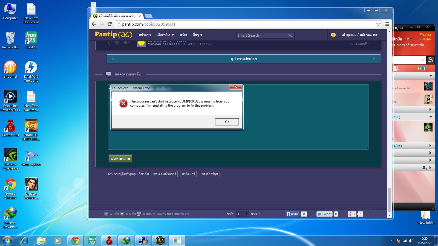Viewport: 438px width, 246px height.
Task: Bookmark this page with the star icon
Action: pos(378,24)
